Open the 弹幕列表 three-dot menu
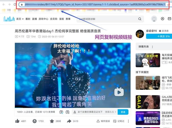172x128 pixels. [152, 47]
